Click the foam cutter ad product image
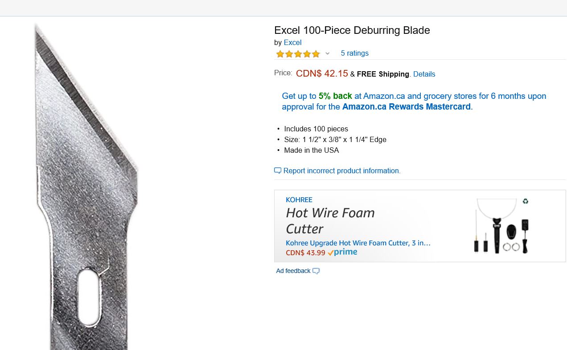 (x=501, y=227)
